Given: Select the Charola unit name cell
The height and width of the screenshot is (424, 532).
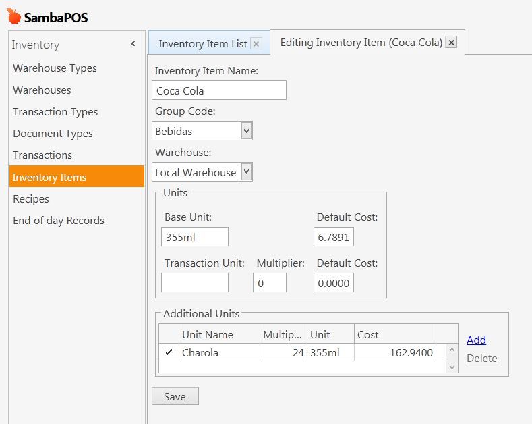Looking at the screenshot, I should (x=219, y=352).
